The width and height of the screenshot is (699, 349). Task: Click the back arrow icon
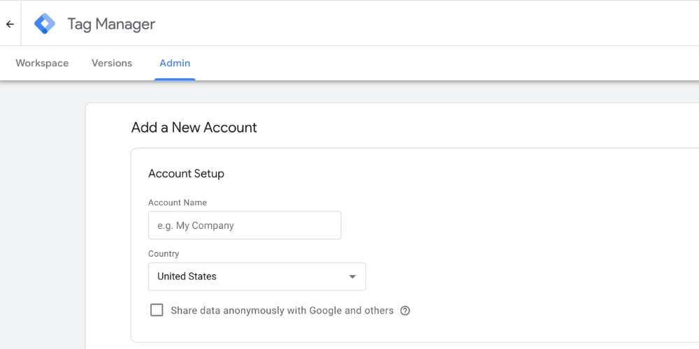click(x=10, y=24)
